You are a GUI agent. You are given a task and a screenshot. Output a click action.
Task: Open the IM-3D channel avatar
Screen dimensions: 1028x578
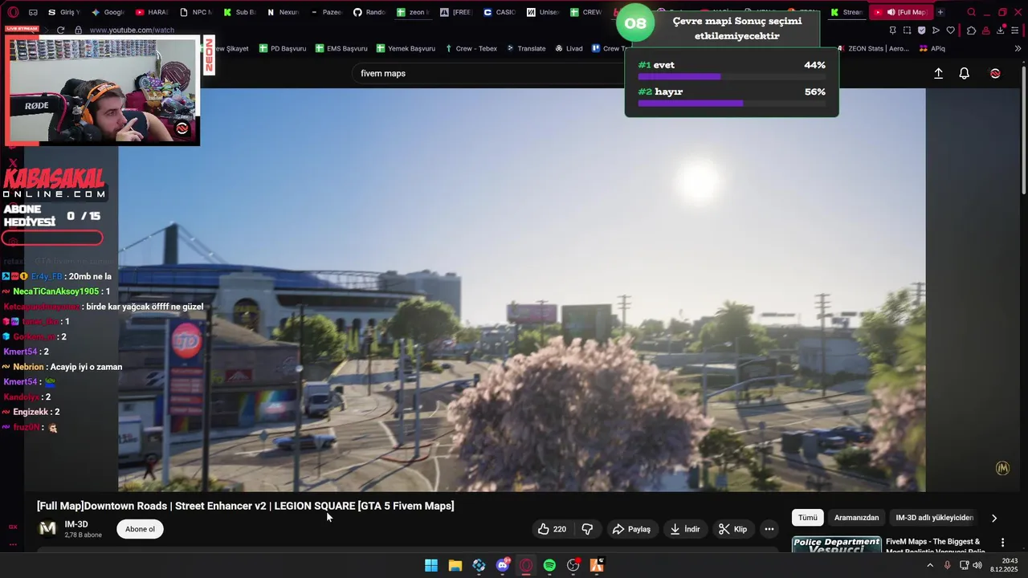tap(47, 528)
